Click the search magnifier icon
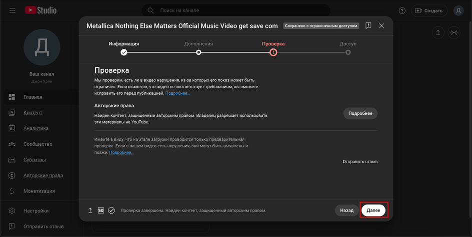Screen dimensions: 472x237 [151, 10]
